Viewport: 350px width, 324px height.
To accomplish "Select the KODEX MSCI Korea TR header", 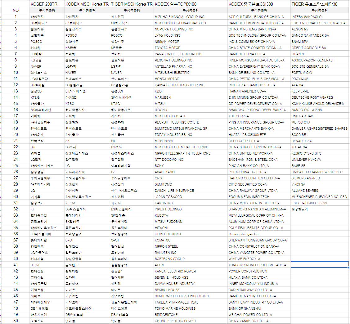I will pyautogui.click(x=87, y=4).
